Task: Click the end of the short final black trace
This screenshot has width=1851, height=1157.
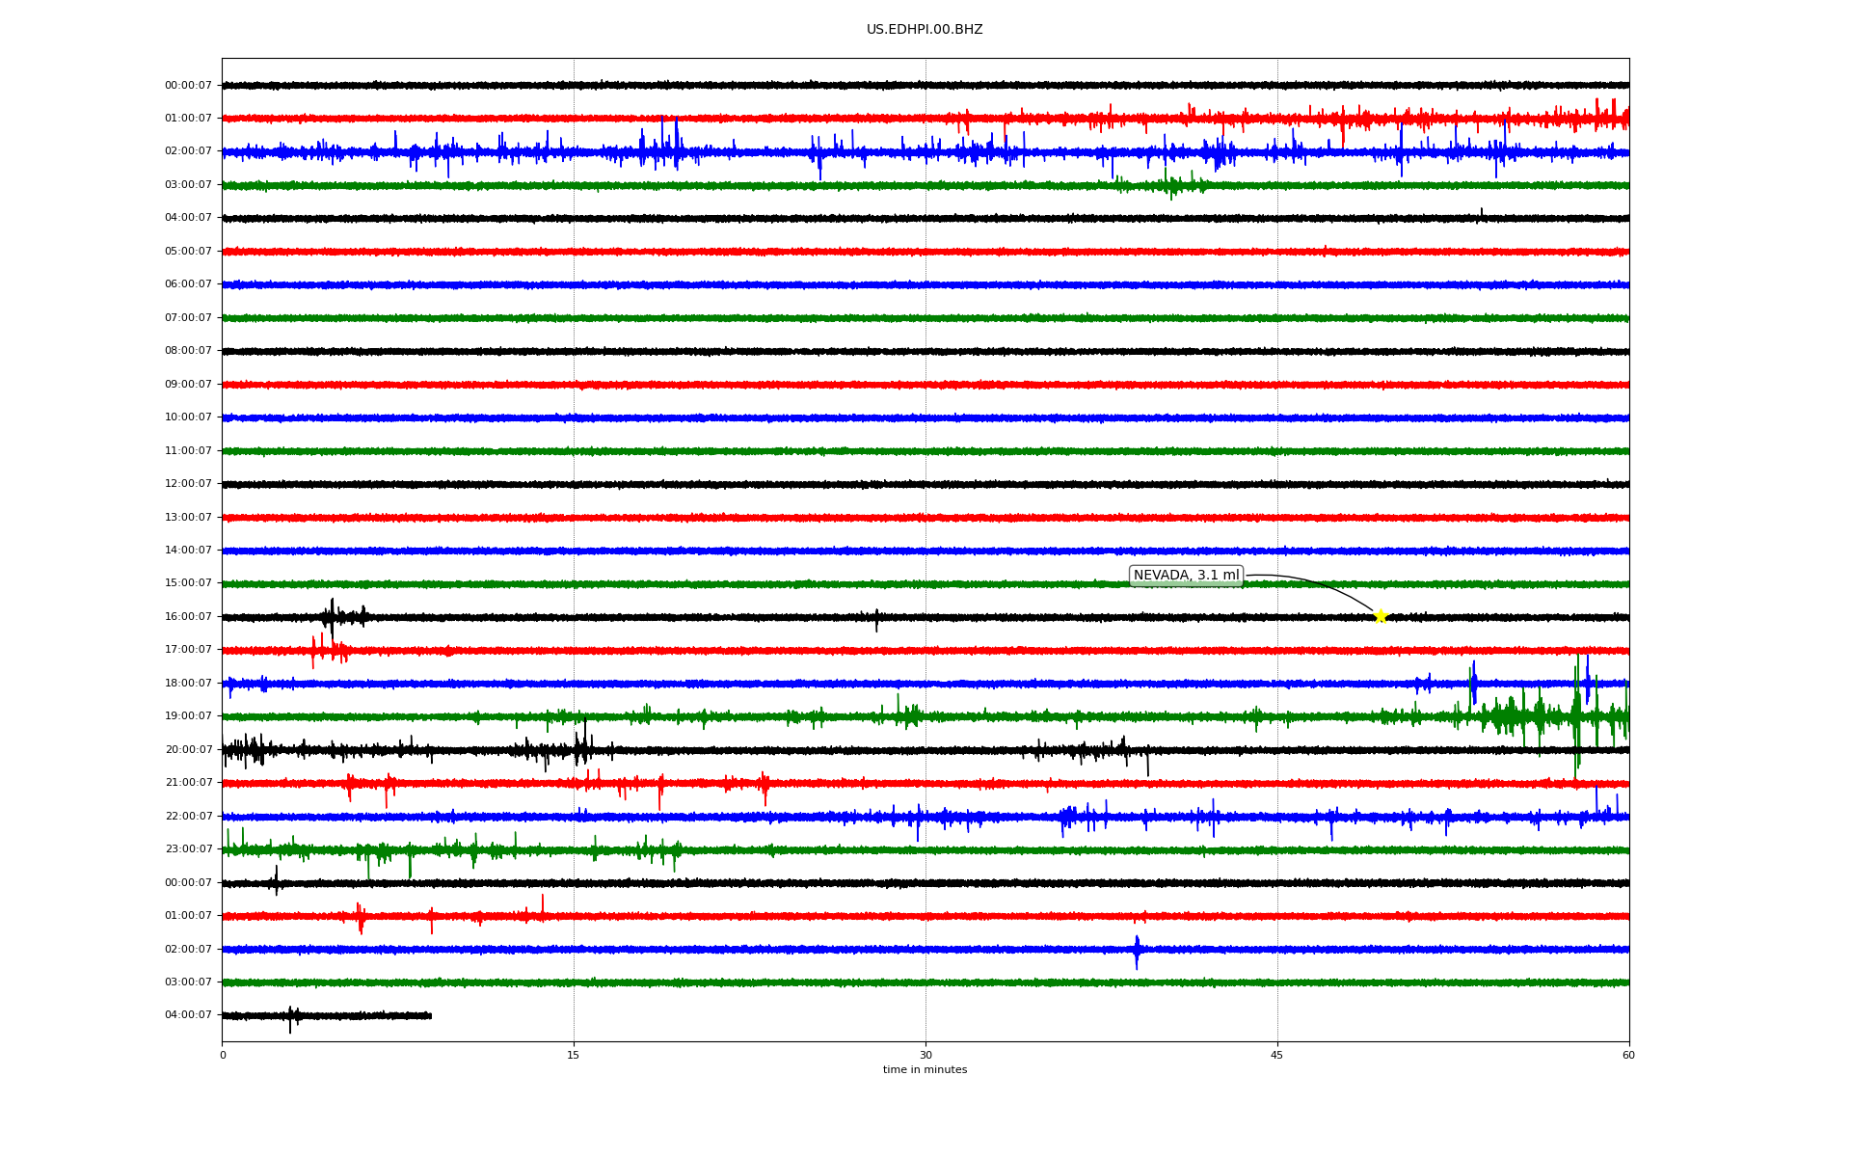Action: point(430,1015)
